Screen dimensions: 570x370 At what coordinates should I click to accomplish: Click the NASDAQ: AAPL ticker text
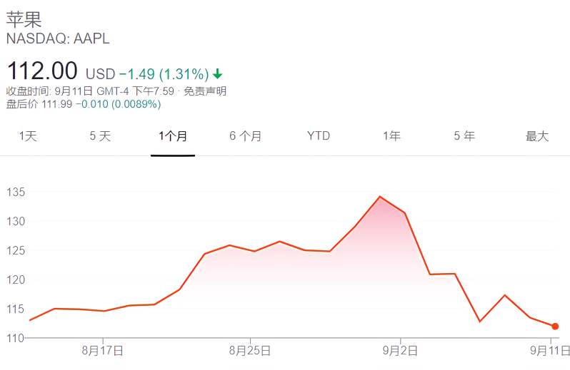click(x=58, y=38)
